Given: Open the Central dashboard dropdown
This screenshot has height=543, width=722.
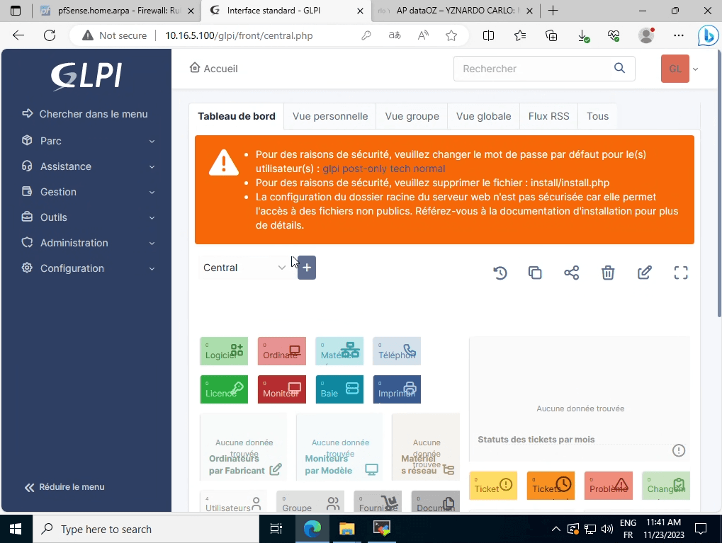Looking at the screenshot, I should tap(244, 268).
